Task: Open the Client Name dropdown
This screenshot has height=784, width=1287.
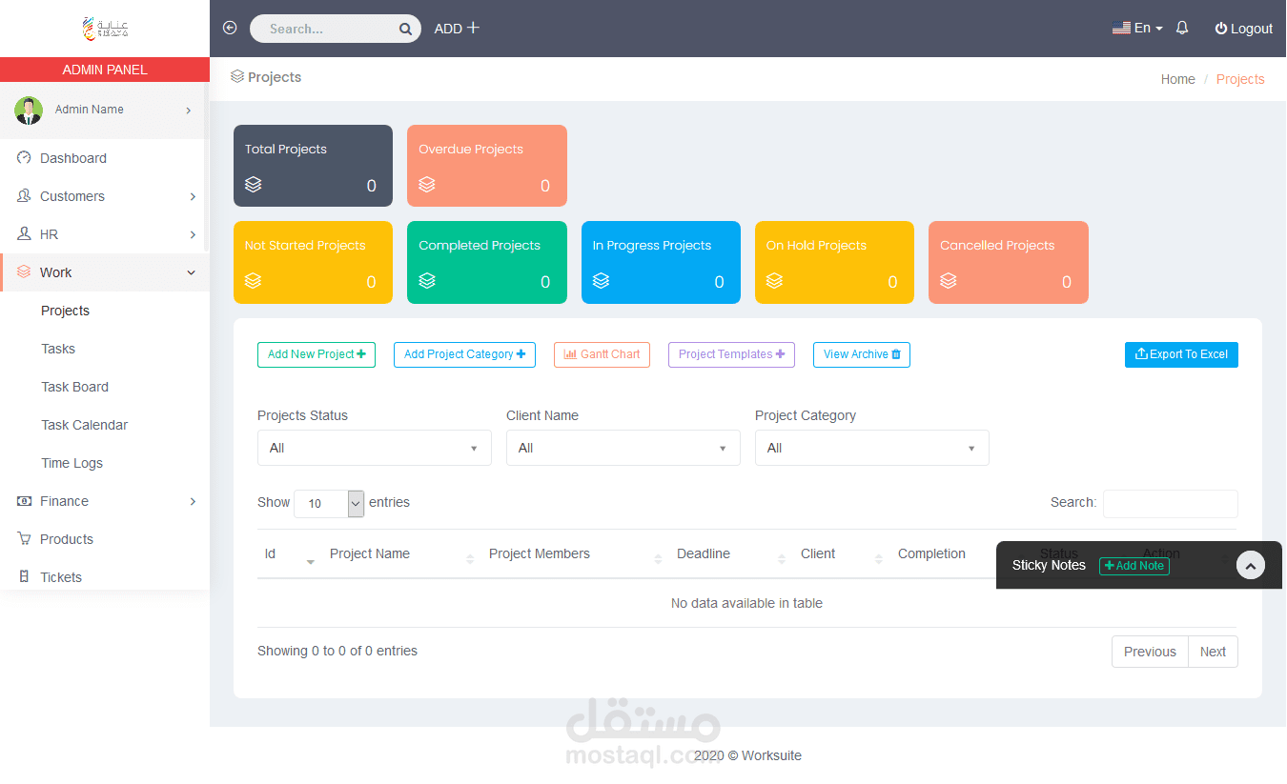Action: point(623,448)
